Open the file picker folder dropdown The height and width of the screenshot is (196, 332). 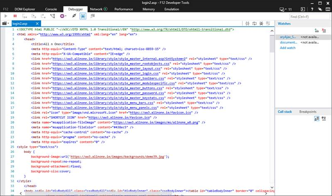click(x=5, y=24)
